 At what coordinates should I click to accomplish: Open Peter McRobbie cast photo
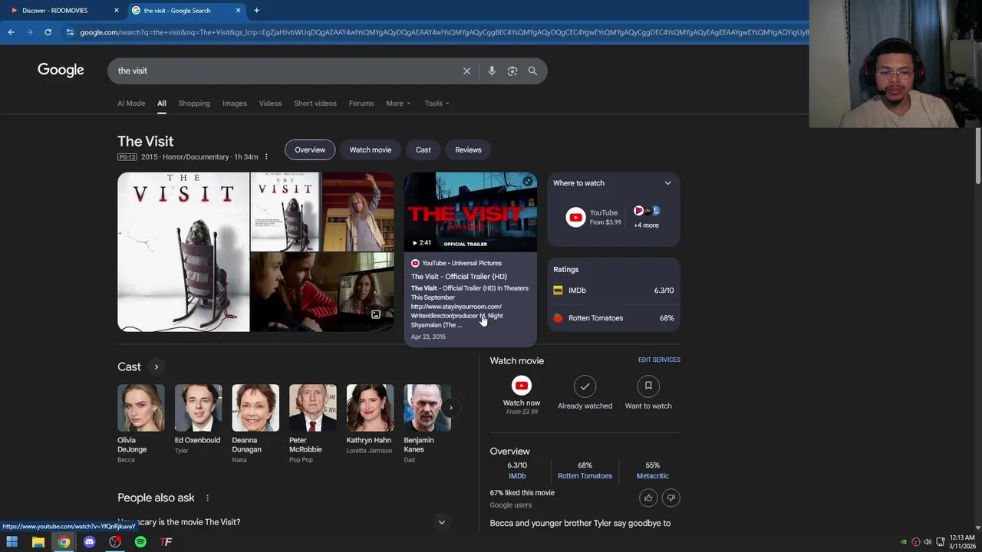coord(312,408)
